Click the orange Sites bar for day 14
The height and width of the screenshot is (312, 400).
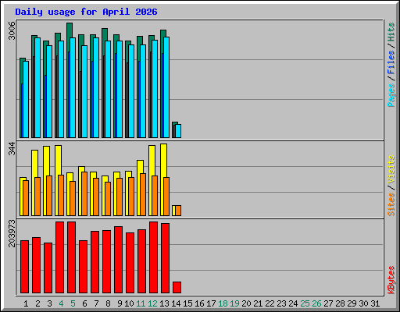click(x=178, y=211)
